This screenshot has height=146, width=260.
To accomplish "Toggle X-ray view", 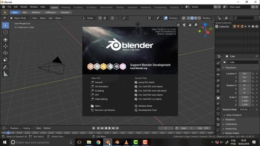I will click(184, 18).
